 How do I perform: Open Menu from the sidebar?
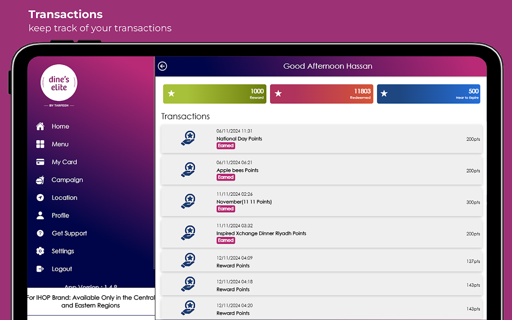click(60, 144)
